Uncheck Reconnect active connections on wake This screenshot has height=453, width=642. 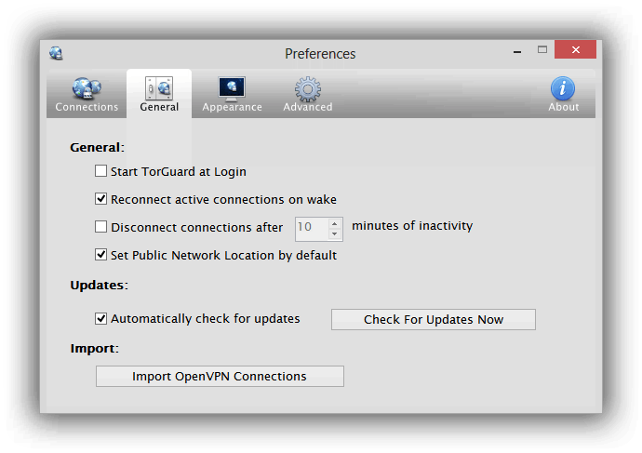click(x=100, y=199)
